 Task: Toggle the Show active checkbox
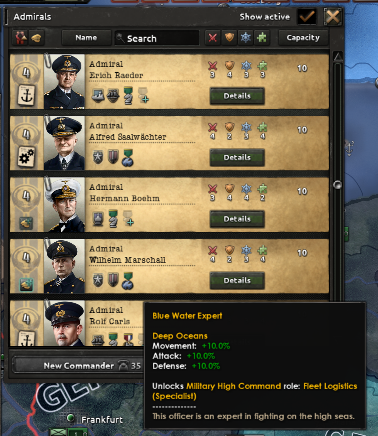(307, 17)
